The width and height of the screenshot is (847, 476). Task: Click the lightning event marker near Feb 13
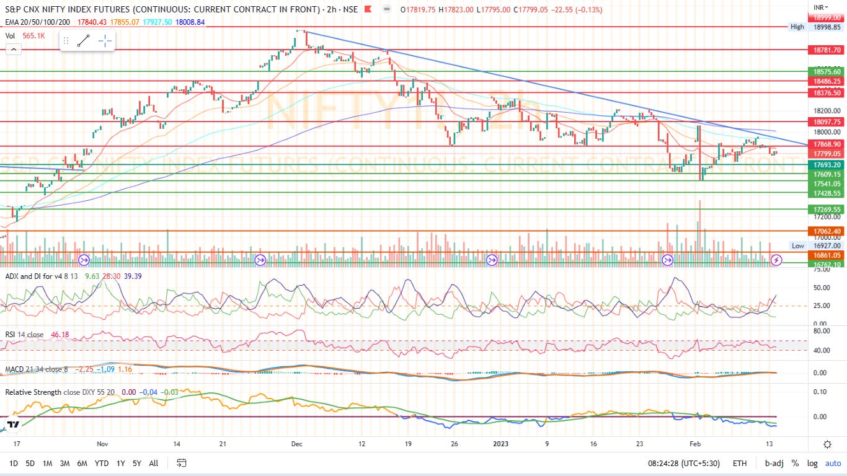coord(776,260)
